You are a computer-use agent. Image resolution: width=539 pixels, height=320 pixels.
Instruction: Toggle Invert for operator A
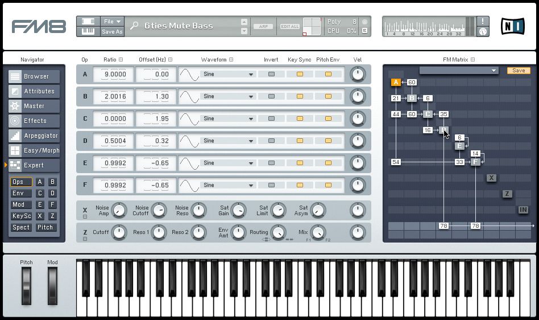point(271,74)
